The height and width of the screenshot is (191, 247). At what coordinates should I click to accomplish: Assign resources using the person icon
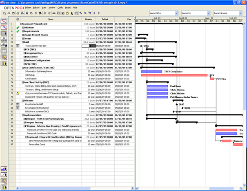point(72,13)
